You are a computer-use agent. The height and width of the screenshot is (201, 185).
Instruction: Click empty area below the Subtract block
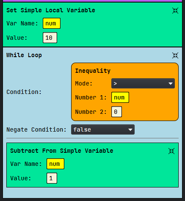coord(92,193)
